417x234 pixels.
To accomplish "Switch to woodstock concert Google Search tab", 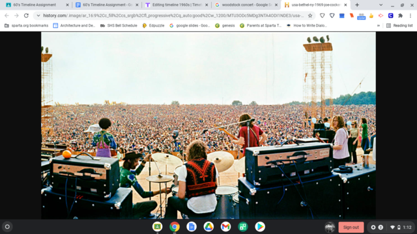I will coord(246,5).
